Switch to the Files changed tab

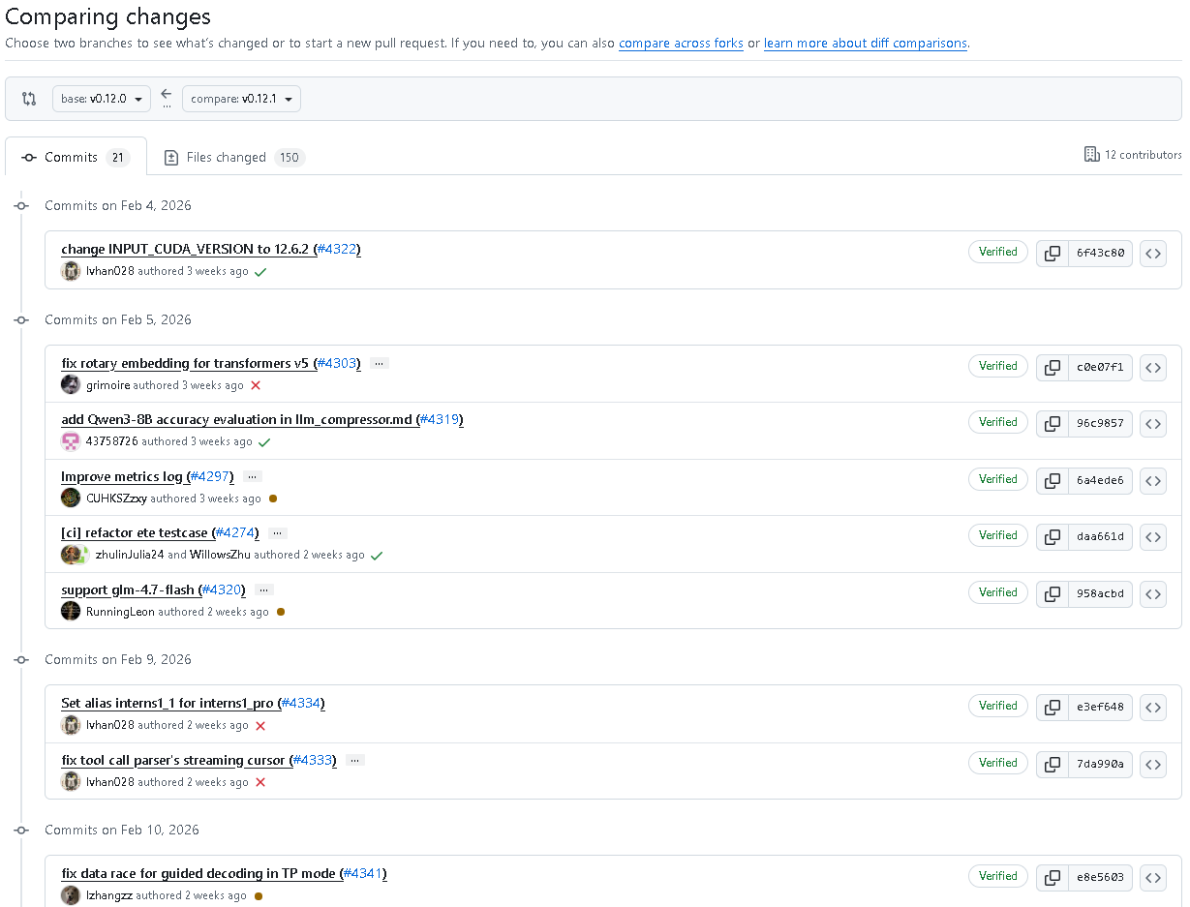pos(233,158)
